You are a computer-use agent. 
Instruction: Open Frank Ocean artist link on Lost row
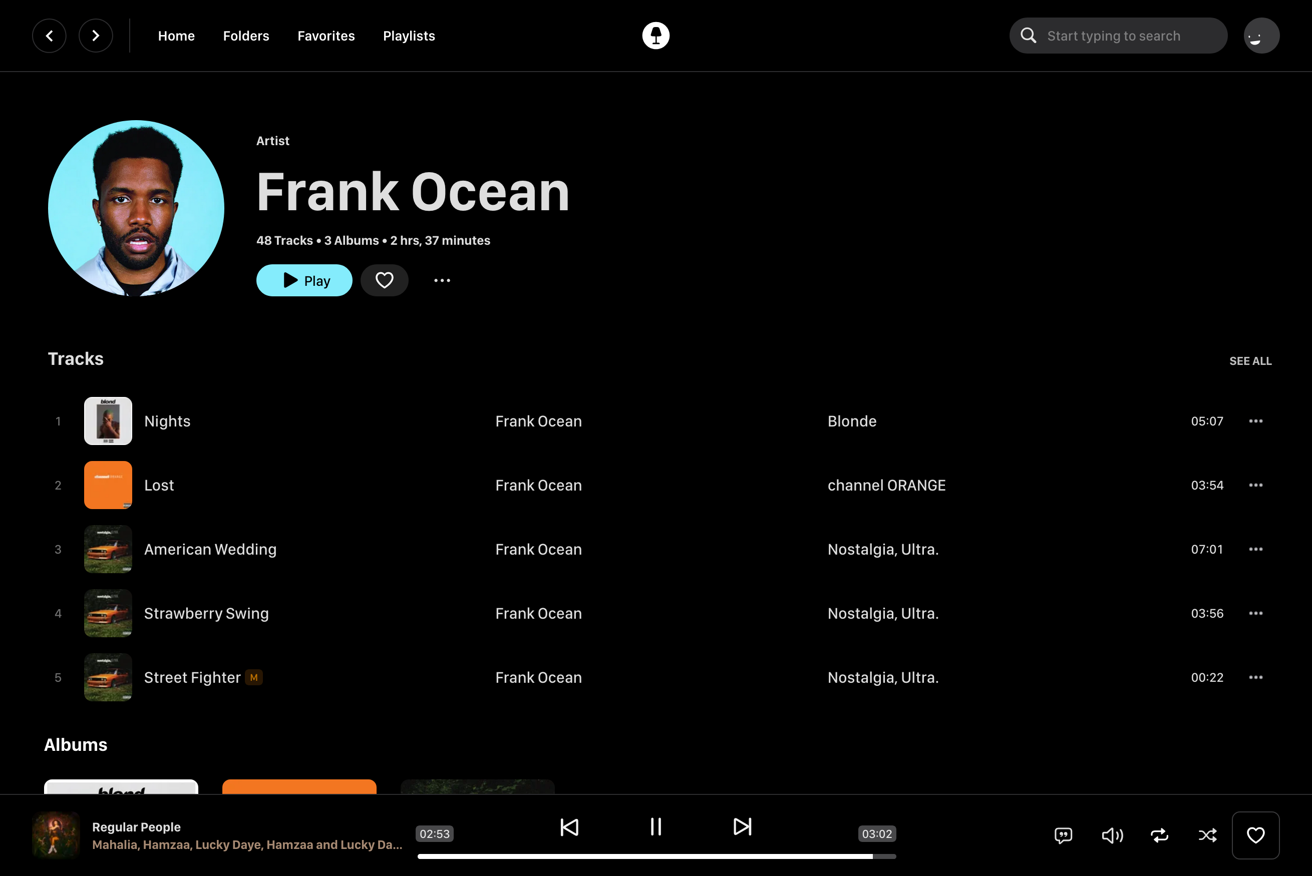(539, 486)
